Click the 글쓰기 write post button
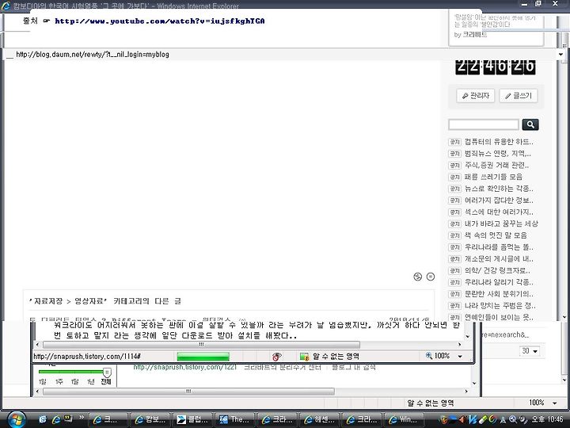 point(519,96)
